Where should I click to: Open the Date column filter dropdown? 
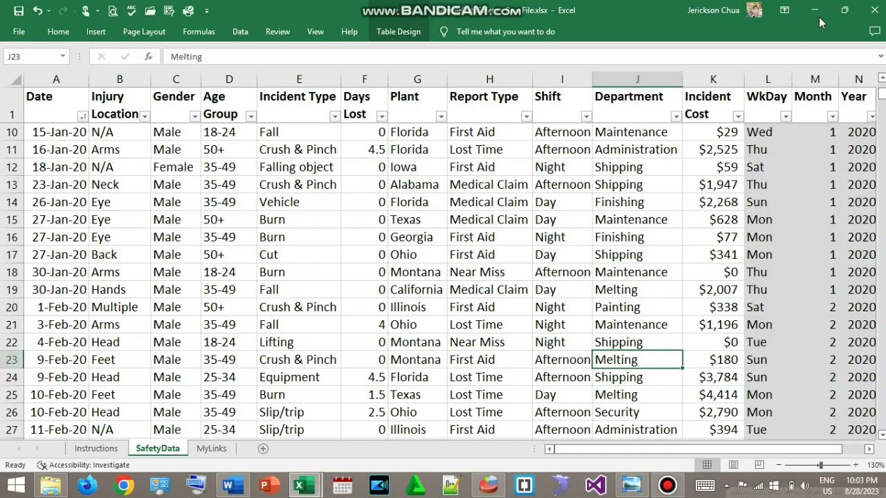(x=82, y=116)
